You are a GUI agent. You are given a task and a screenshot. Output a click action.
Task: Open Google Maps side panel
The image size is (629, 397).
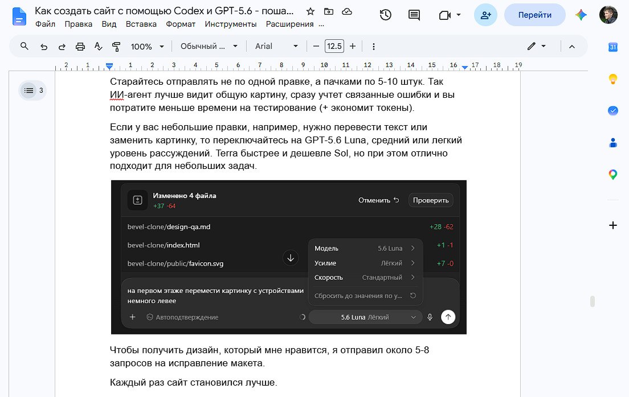coord(612,175)
